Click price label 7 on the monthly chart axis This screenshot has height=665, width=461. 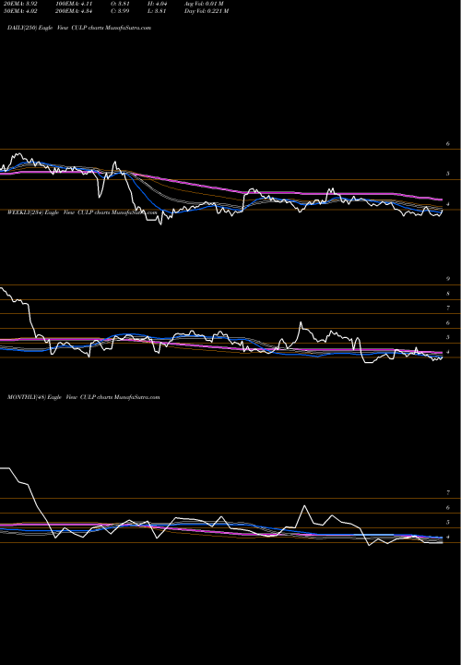pos(448,493)
